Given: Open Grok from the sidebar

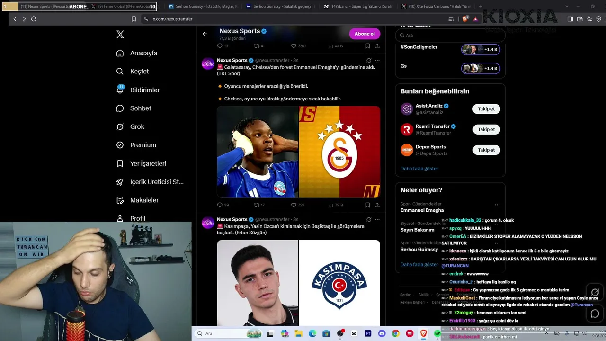Looking at the screenshot, I should pos(130,127).
